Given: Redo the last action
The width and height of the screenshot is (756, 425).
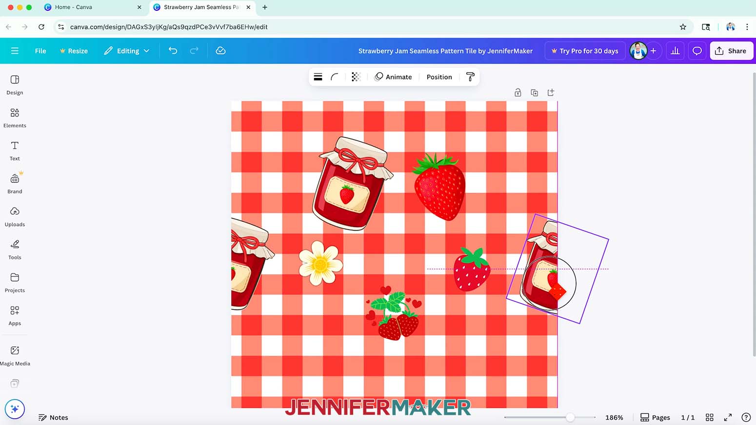Looking at the screenshot, I should [x=194, y=51].
